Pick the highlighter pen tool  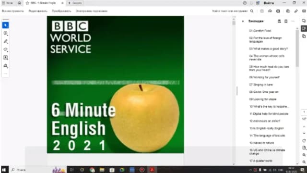[5, 41]
